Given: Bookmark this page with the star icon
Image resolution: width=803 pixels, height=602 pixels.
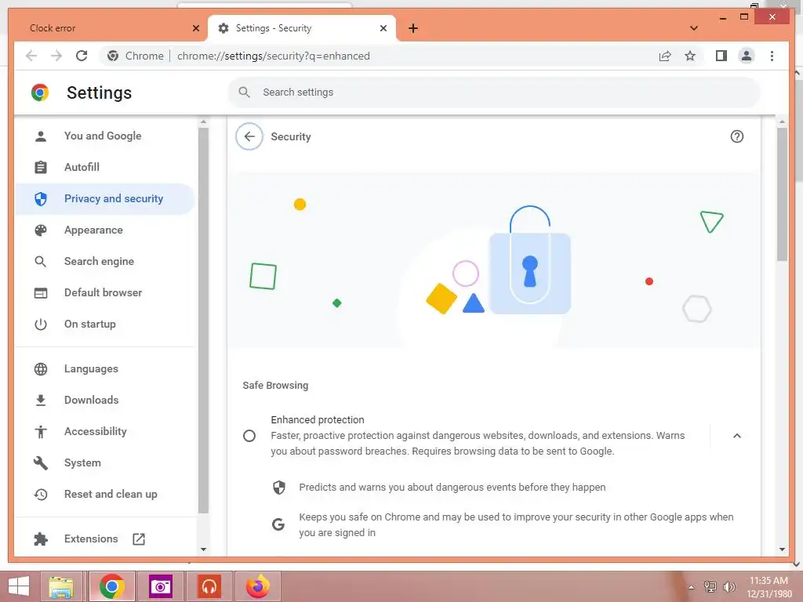Looking at the screenshot, I should [x=690, y=56].
